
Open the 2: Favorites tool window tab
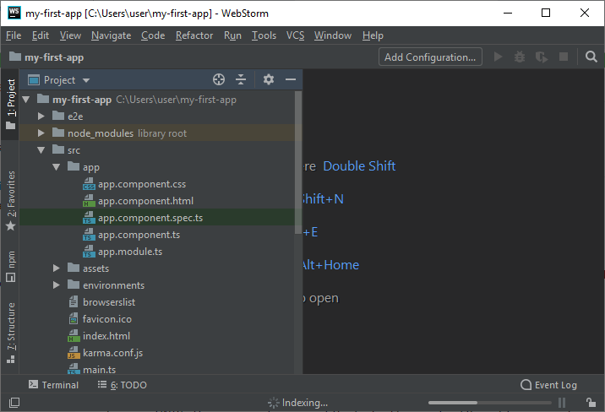pyautogui.click(x=10, y=200)
